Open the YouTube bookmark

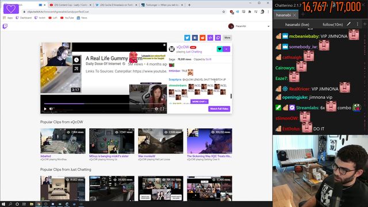(67, 18)
